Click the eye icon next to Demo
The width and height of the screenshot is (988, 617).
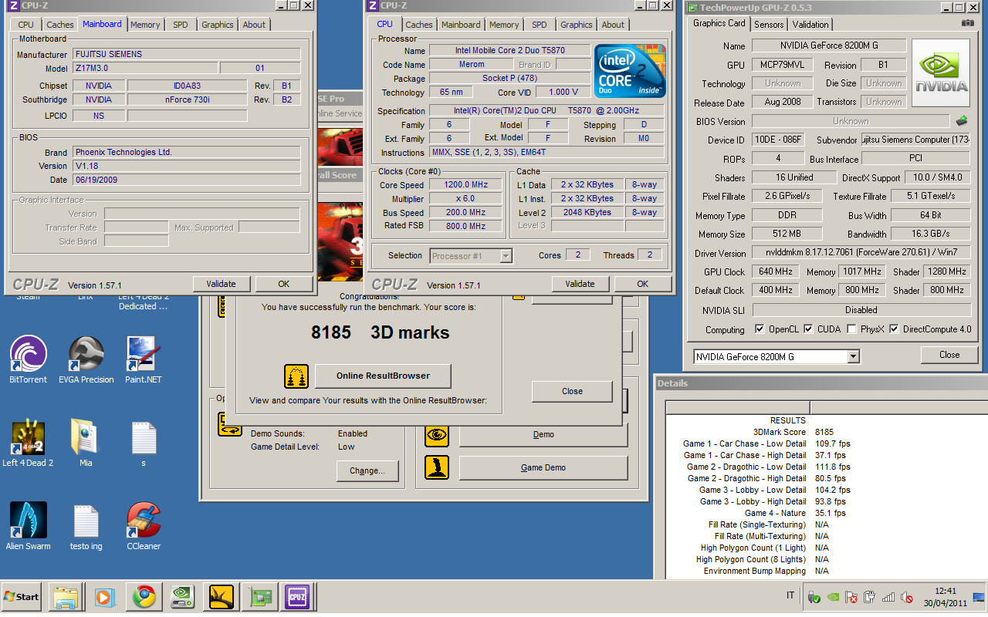437,434
